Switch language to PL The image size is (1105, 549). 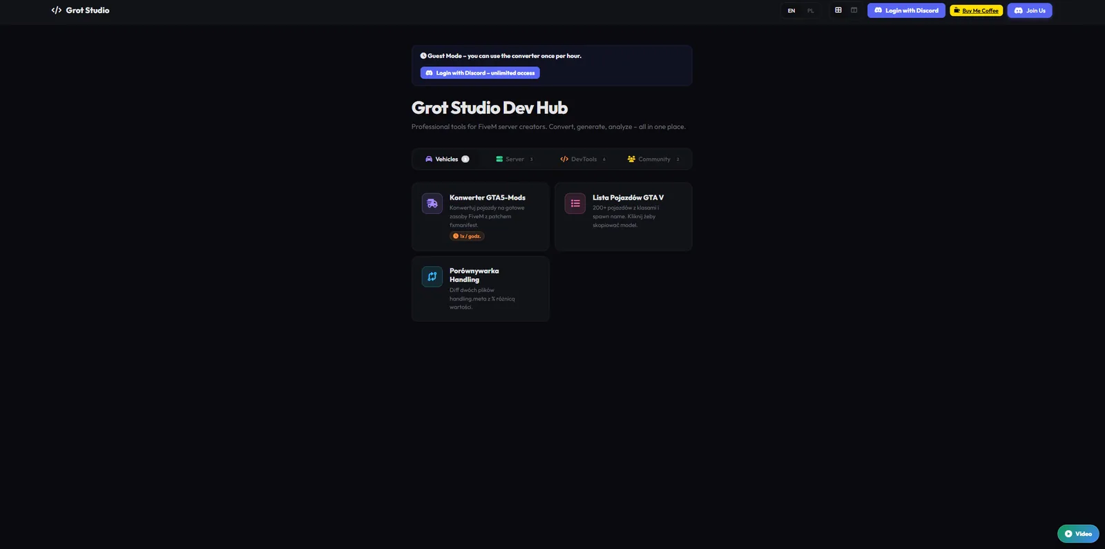point(811,10)
